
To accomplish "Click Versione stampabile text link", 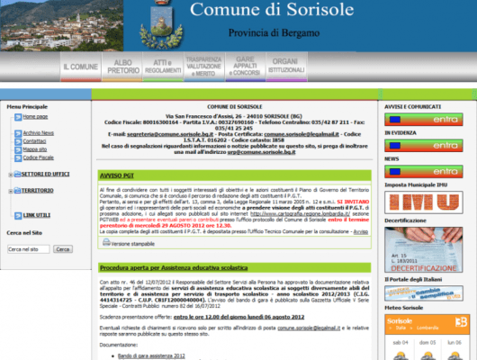I will pyautogui.click(x=133, y=244).
